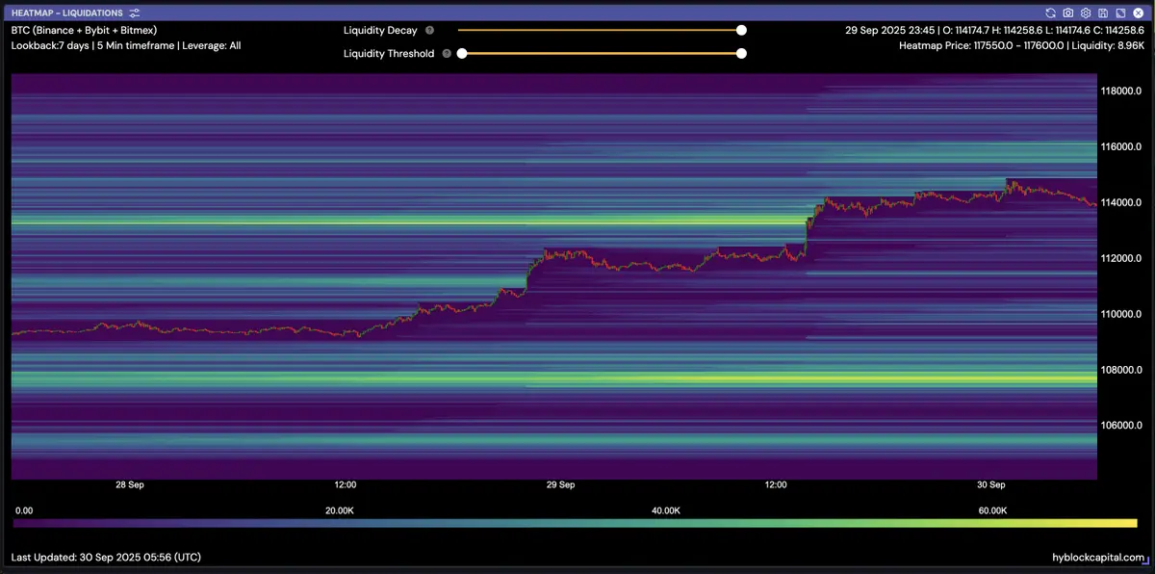This screenshot has height=574, width=1155.
Task: Click the 108000.0 price axis label
Action: click(x=1121, y=370)
